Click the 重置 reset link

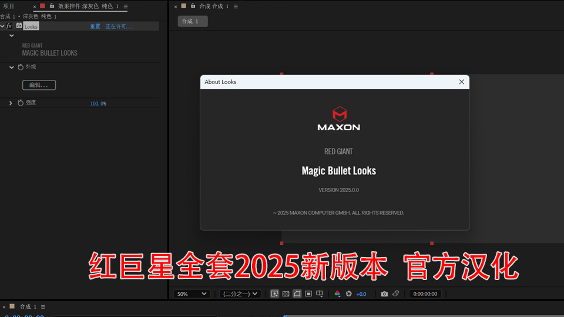[95, 26]
